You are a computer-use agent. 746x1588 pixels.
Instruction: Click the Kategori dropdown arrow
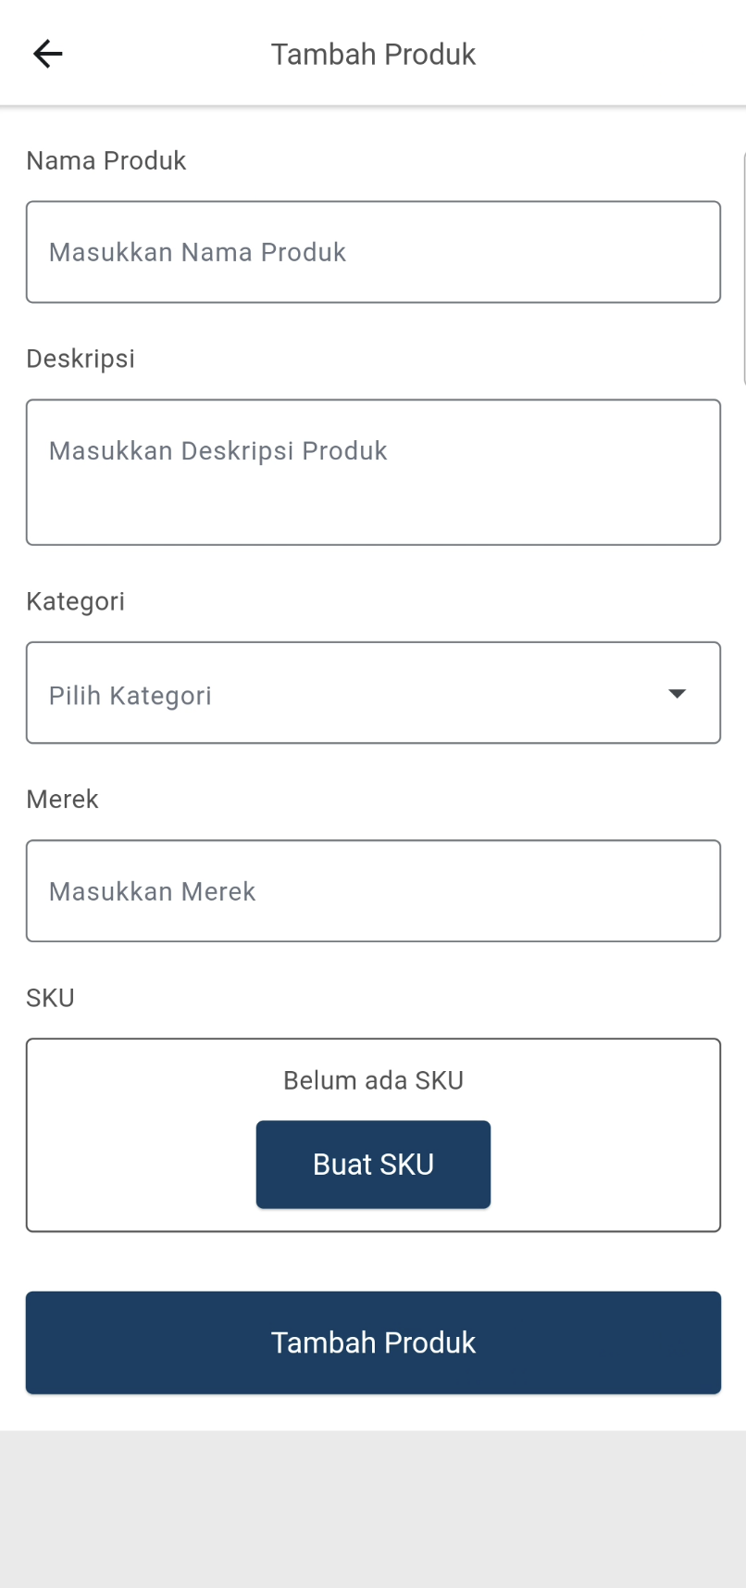677,694
